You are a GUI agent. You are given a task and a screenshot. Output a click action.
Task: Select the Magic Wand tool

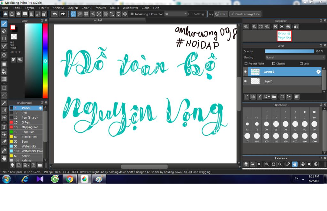coord(4,103)
